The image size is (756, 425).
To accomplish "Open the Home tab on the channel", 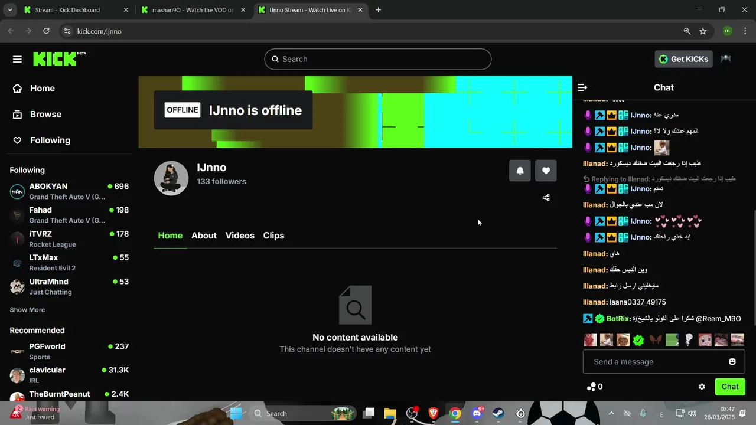I will coord(170,236).
